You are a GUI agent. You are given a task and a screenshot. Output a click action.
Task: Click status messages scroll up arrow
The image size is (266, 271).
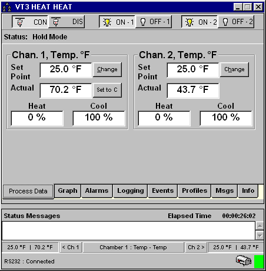(260, 226)
